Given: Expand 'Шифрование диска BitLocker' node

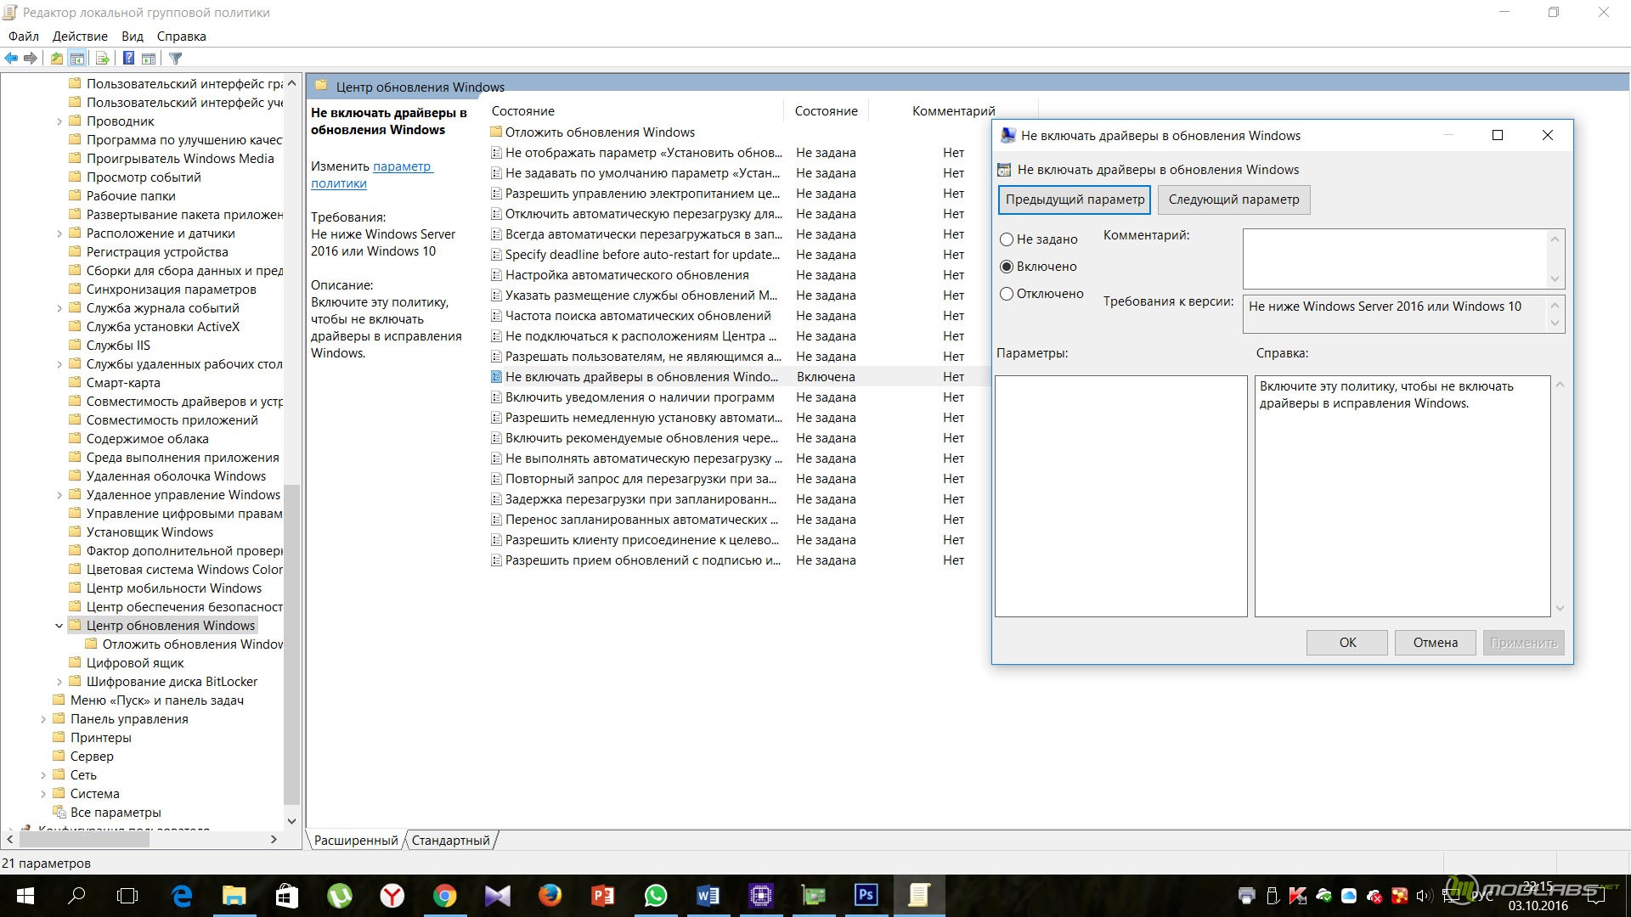Looking at the screenshot, I should pyautogui.click(x=59, y=682).
